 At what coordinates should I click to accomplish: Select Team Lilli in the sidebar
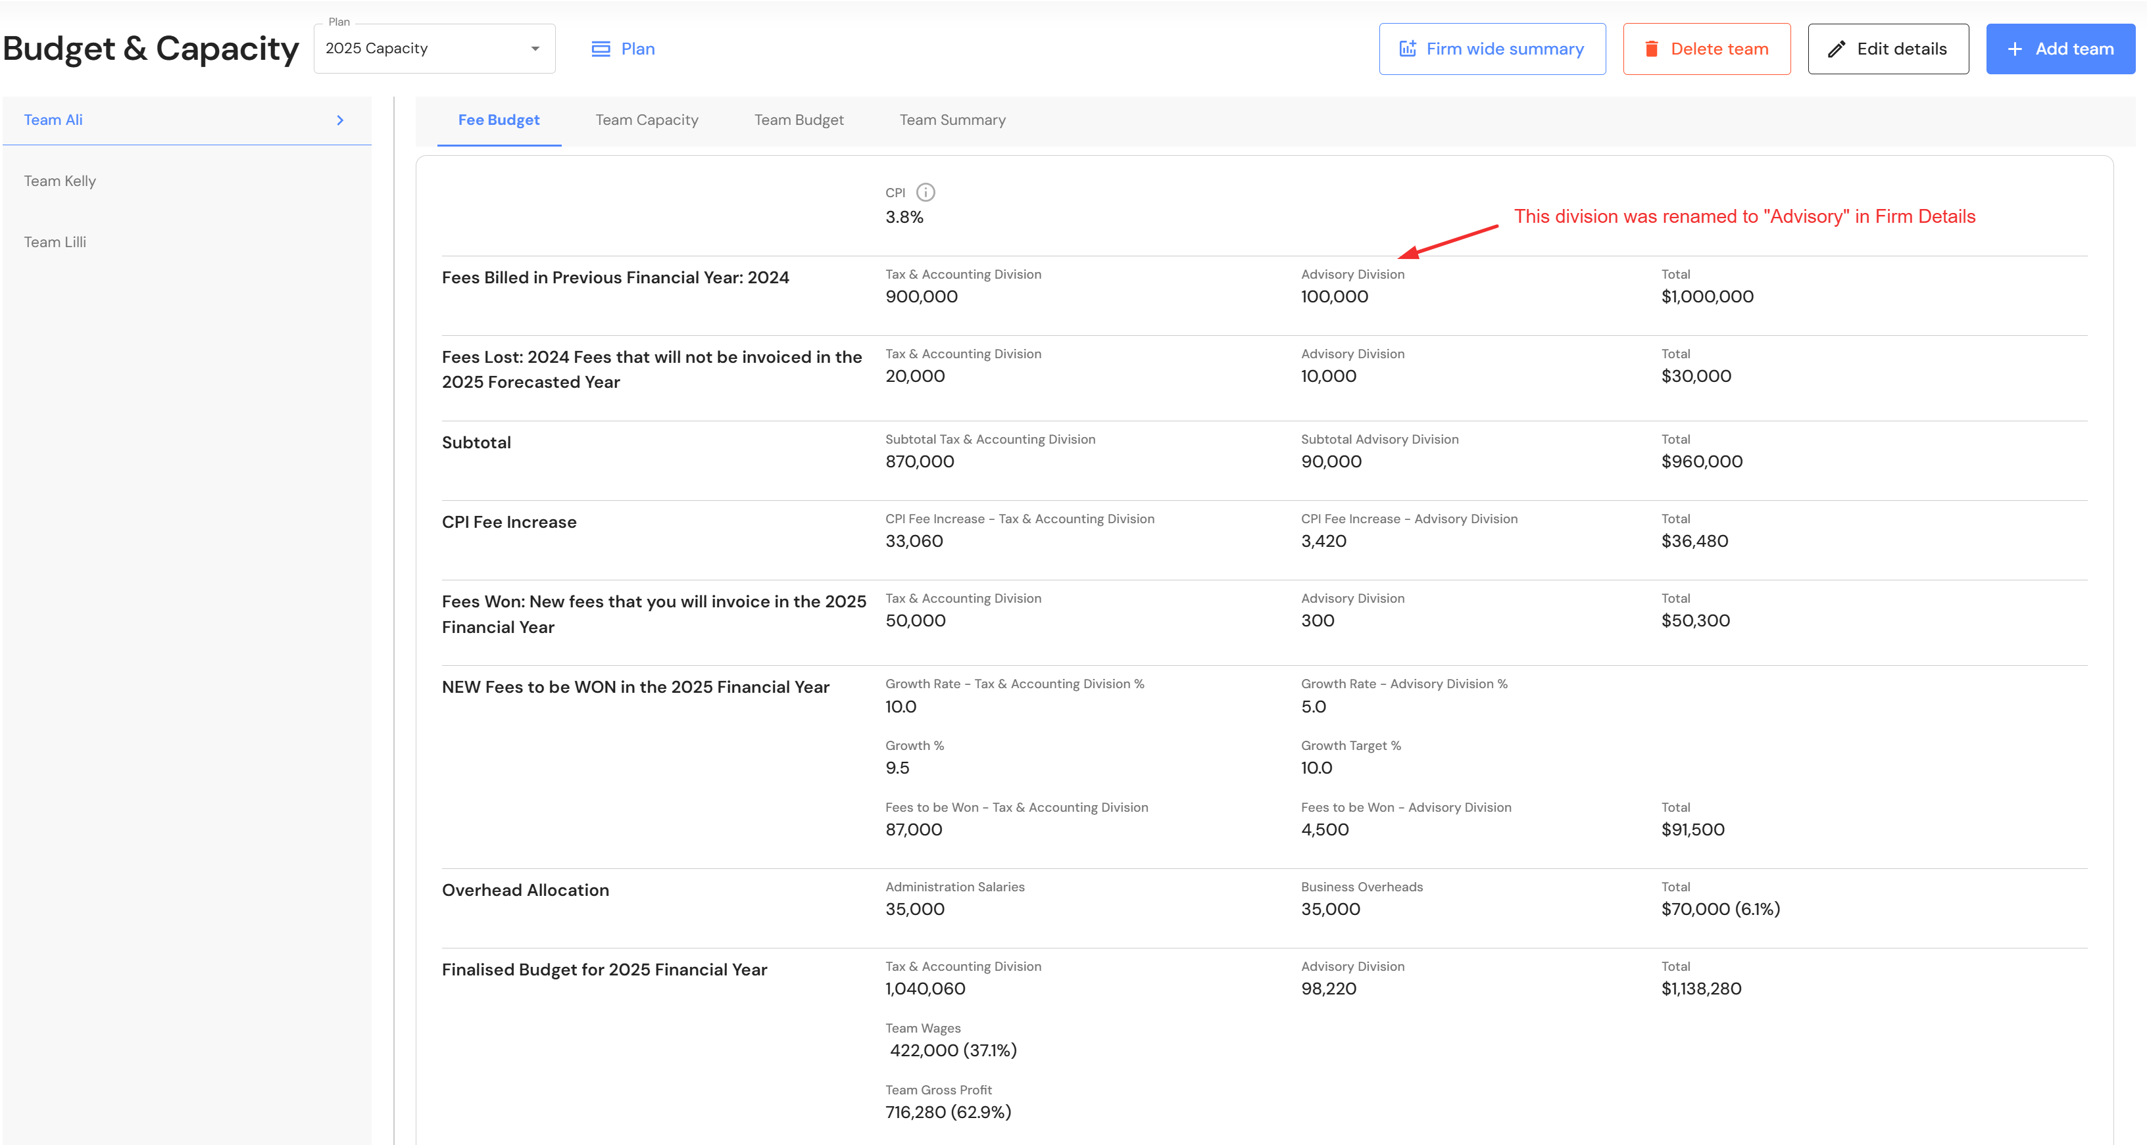pos(55,243)
